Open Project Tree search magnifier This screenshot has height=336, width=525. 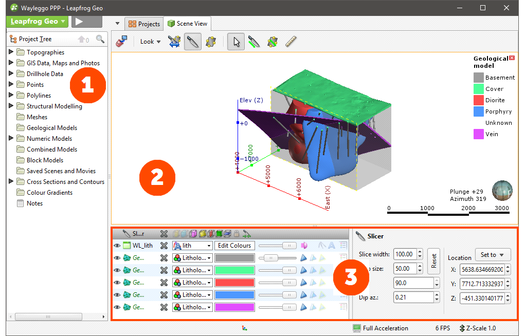(x=100, y=39)
